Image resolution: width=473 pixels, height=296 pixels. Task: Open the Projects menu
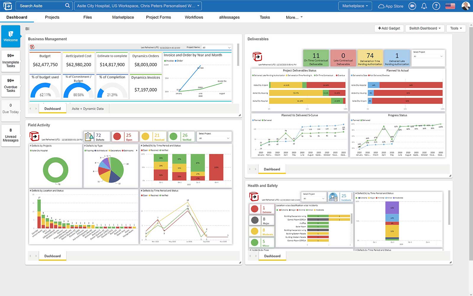[52, 17]
